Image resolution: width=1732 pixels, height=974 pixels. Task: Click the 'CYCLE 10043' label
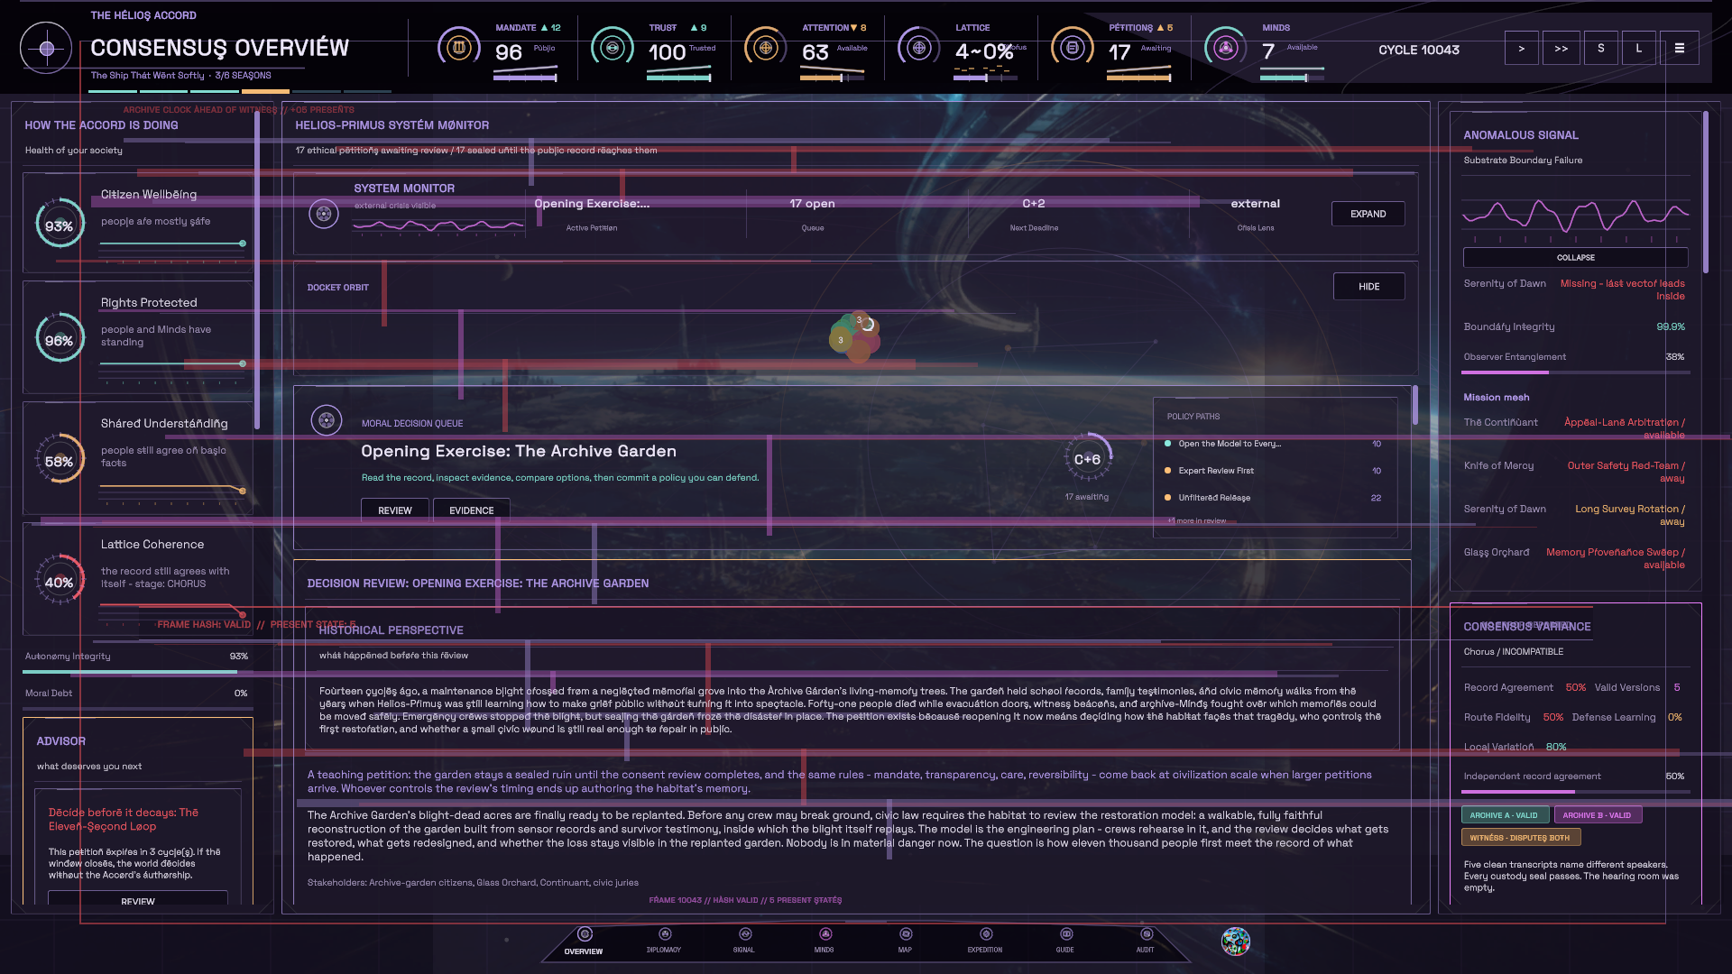1418,50
